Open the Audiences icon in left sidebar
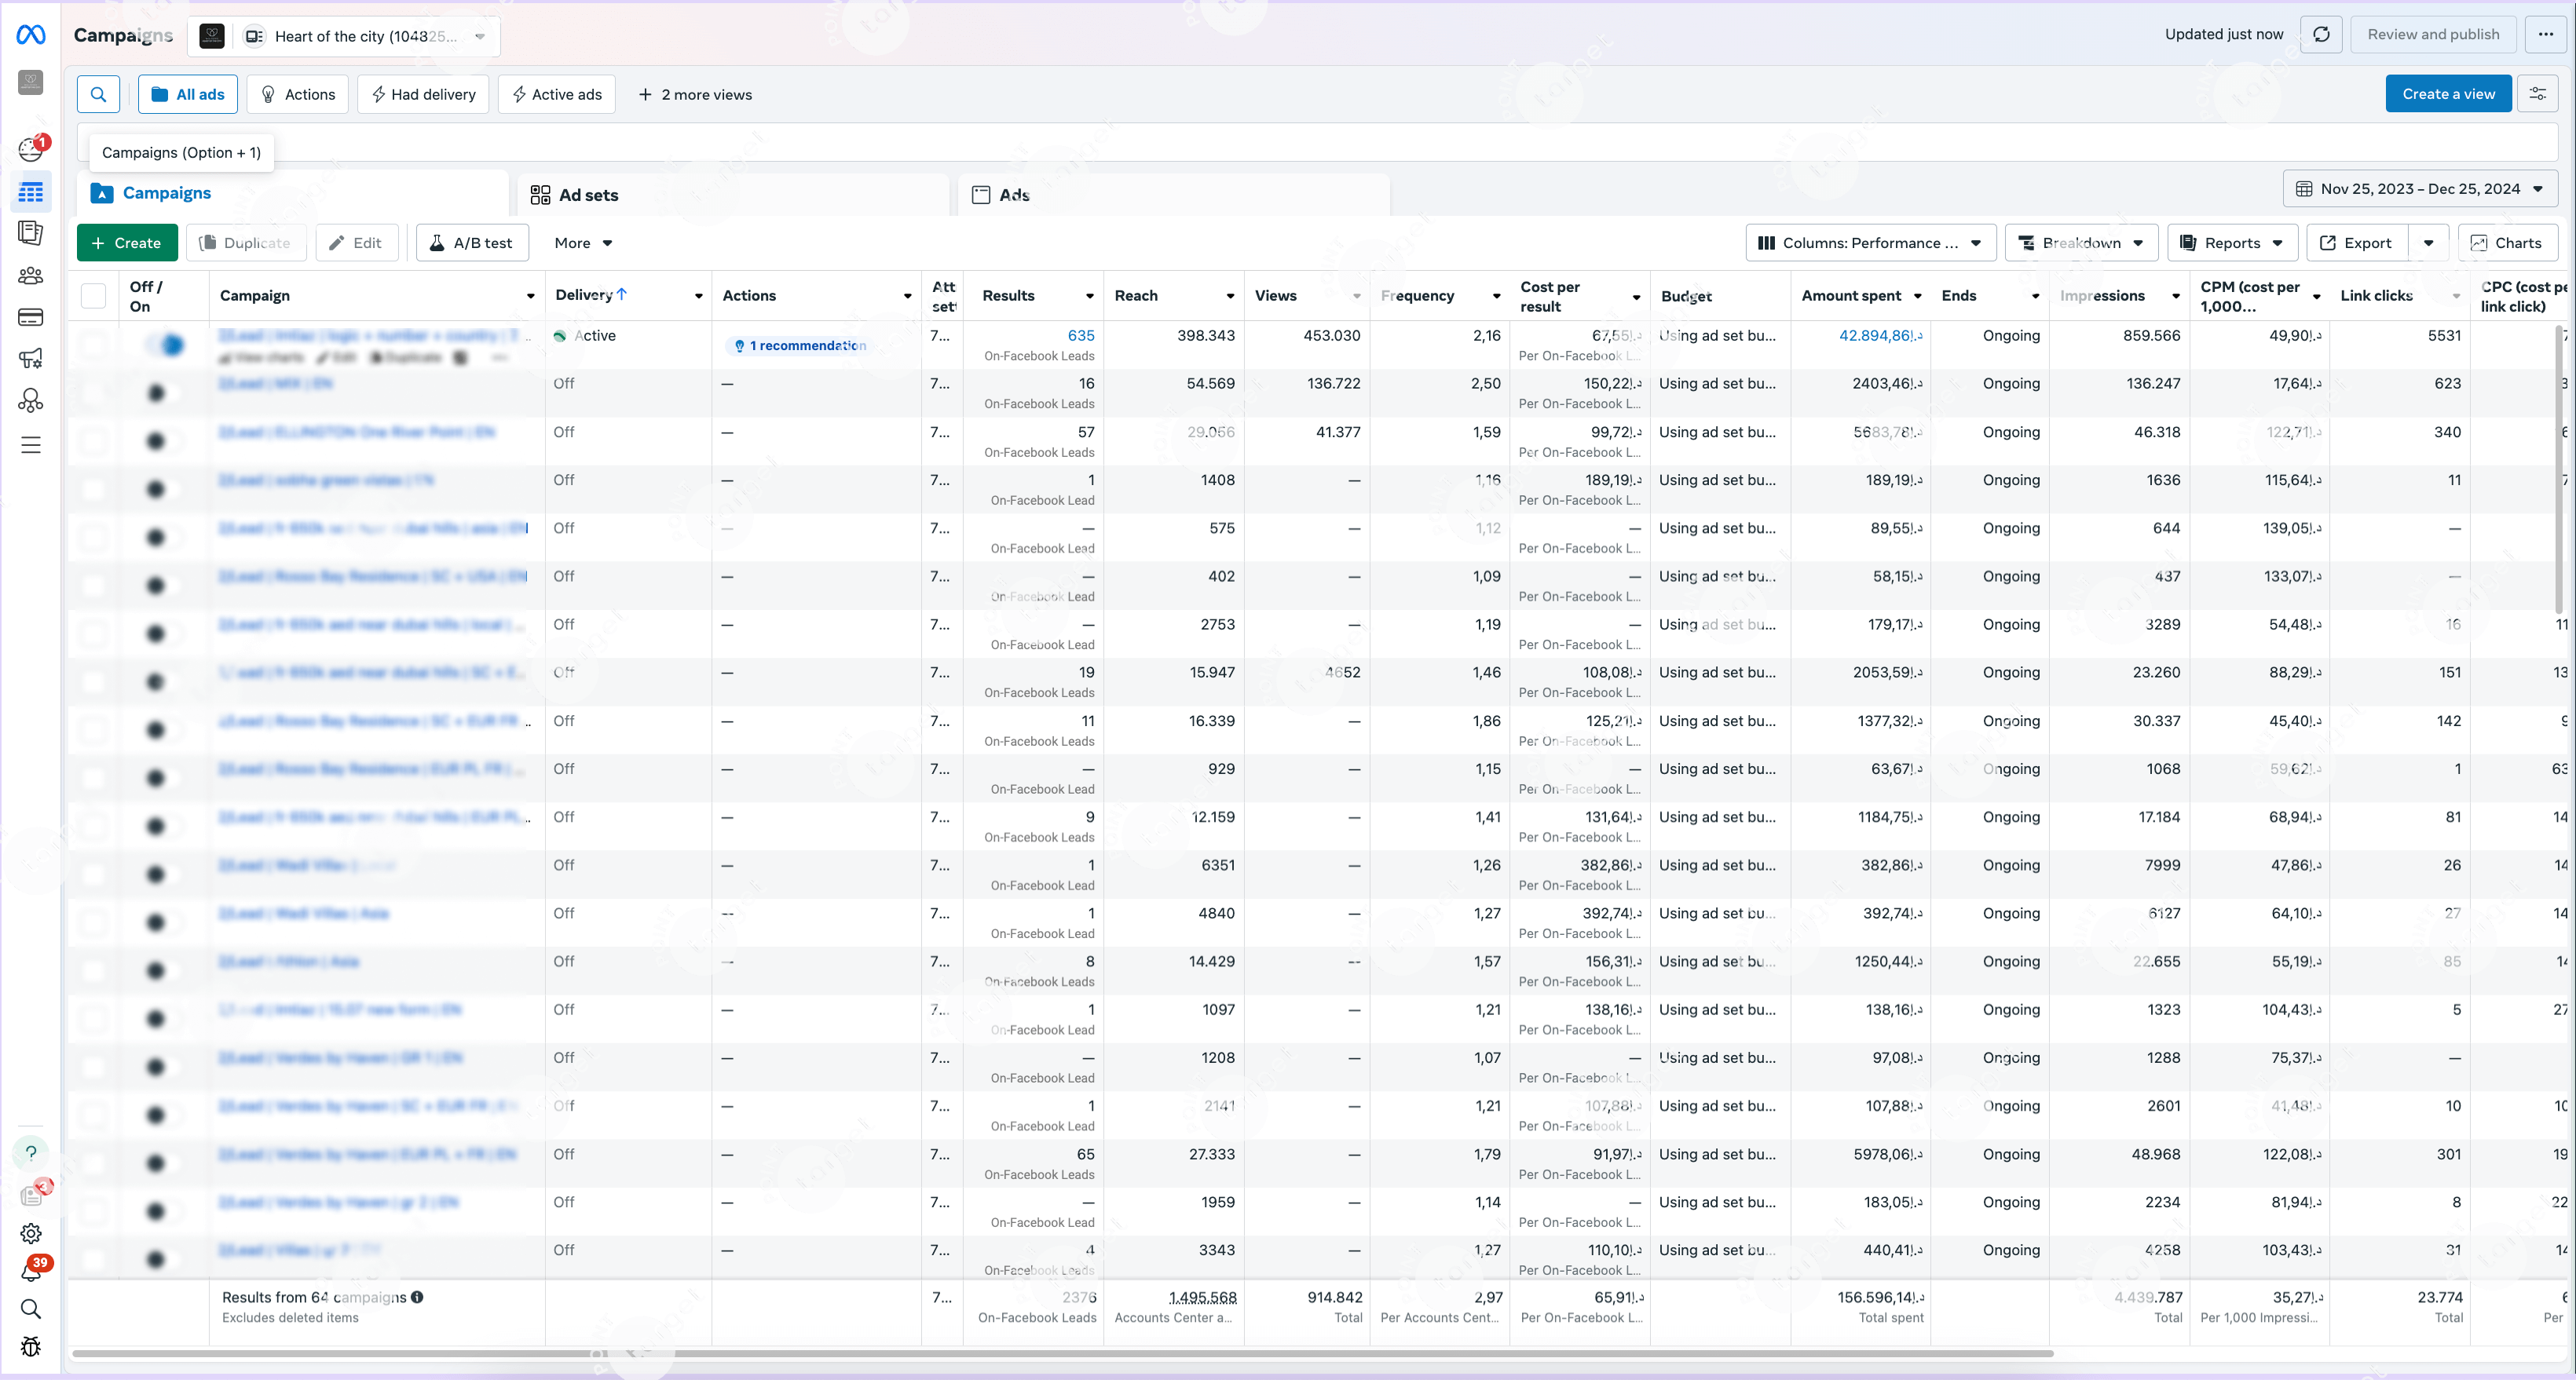2576x1380 pixels. click(31, 276)
